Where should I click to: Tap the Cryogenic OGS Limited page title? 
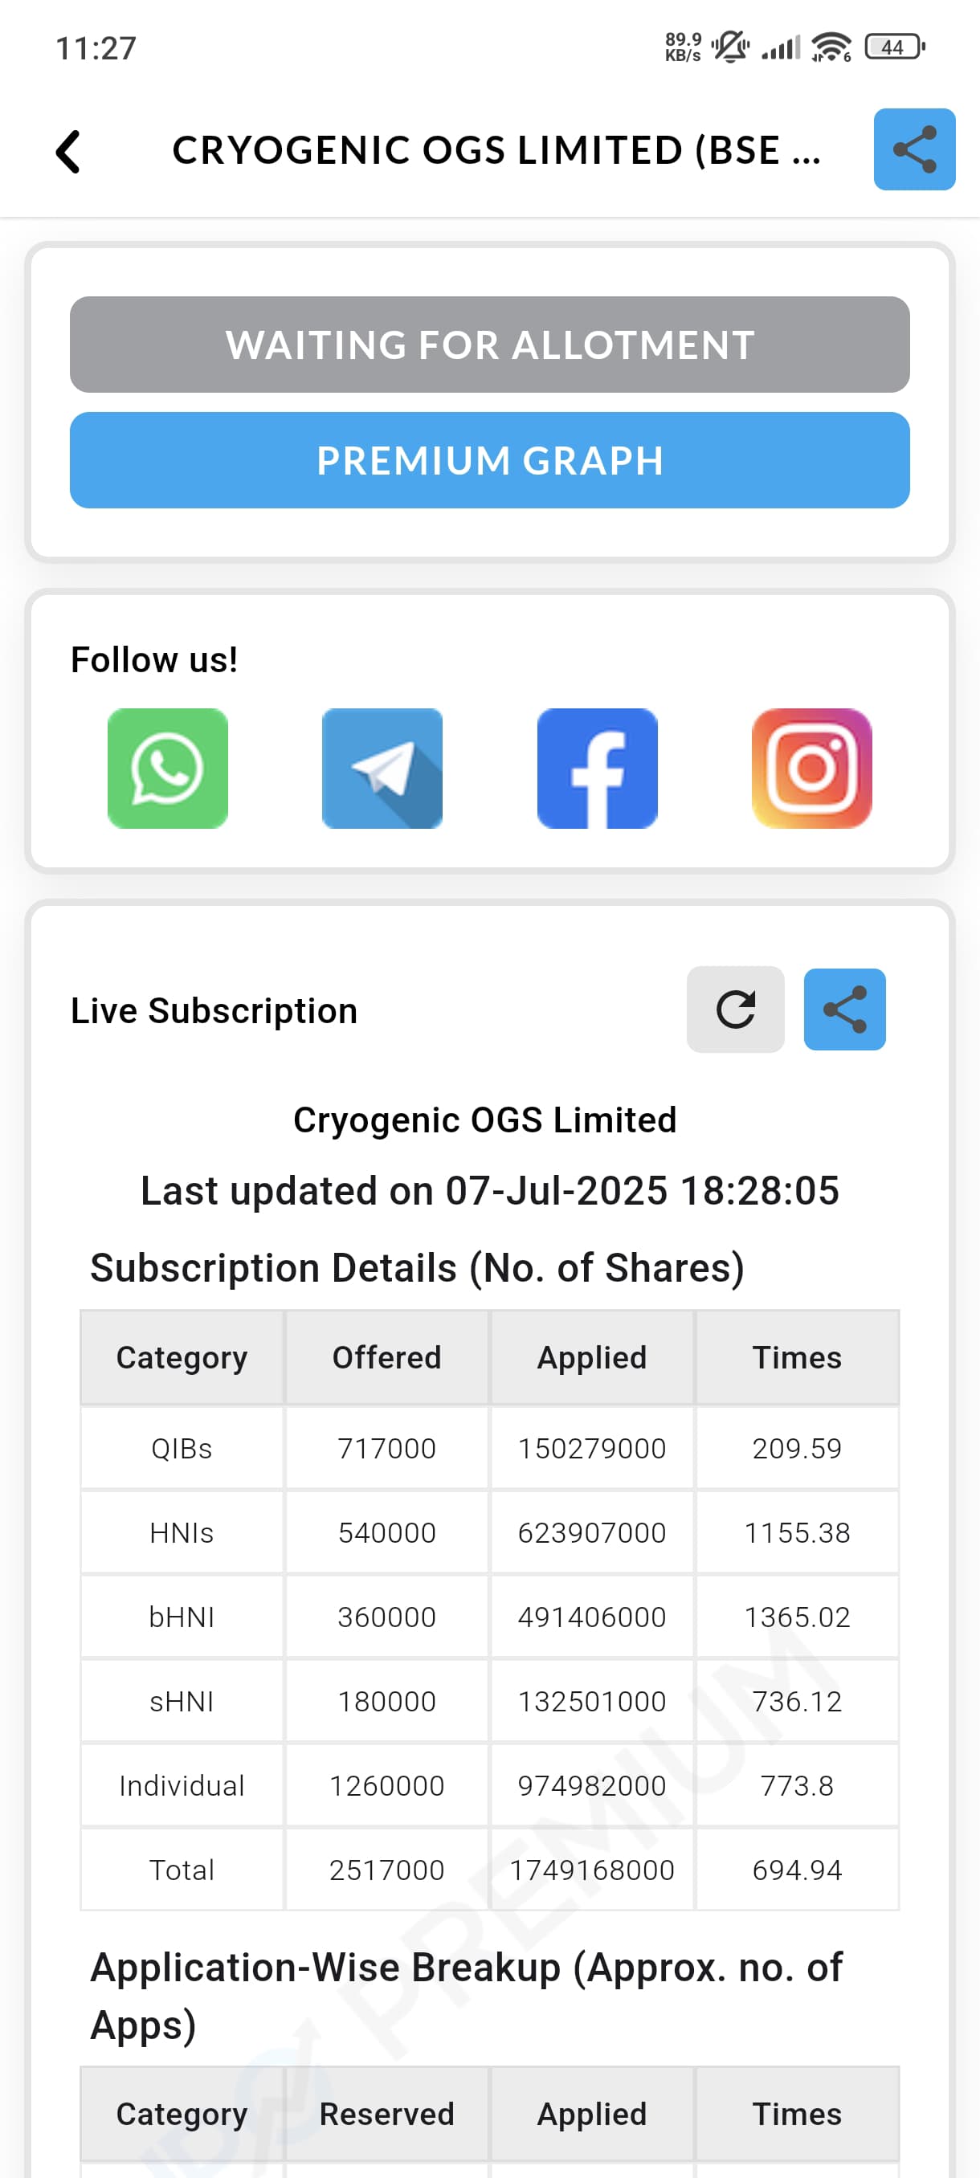tap(496, 150)
